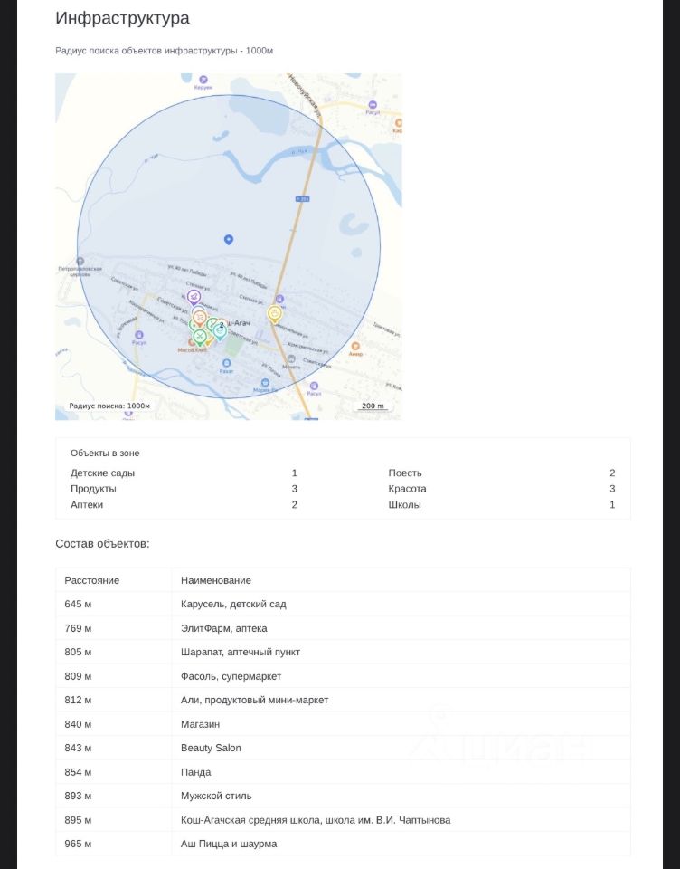This screenshot has height=869, width=680.
Task: Select the 'Детские сады' category row
Action: coord(184,473)
